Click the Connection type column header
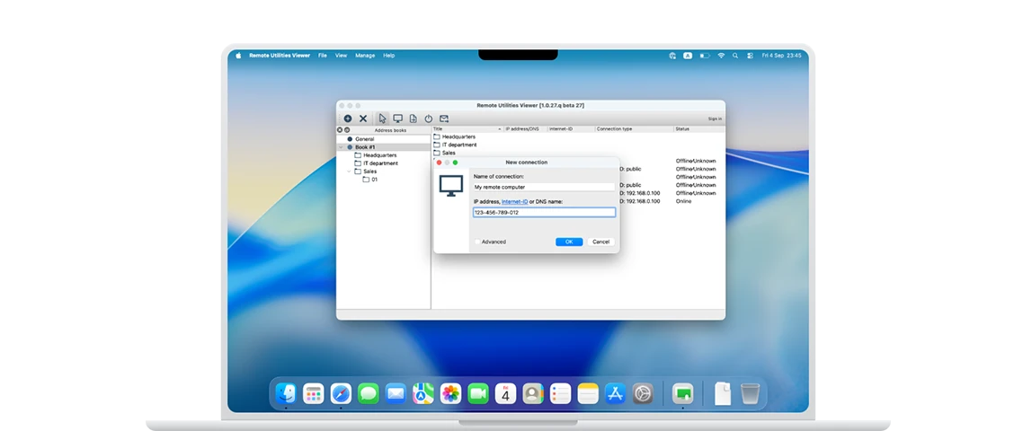This screenshot has width=1014, height=431. [x=634, y=129]
